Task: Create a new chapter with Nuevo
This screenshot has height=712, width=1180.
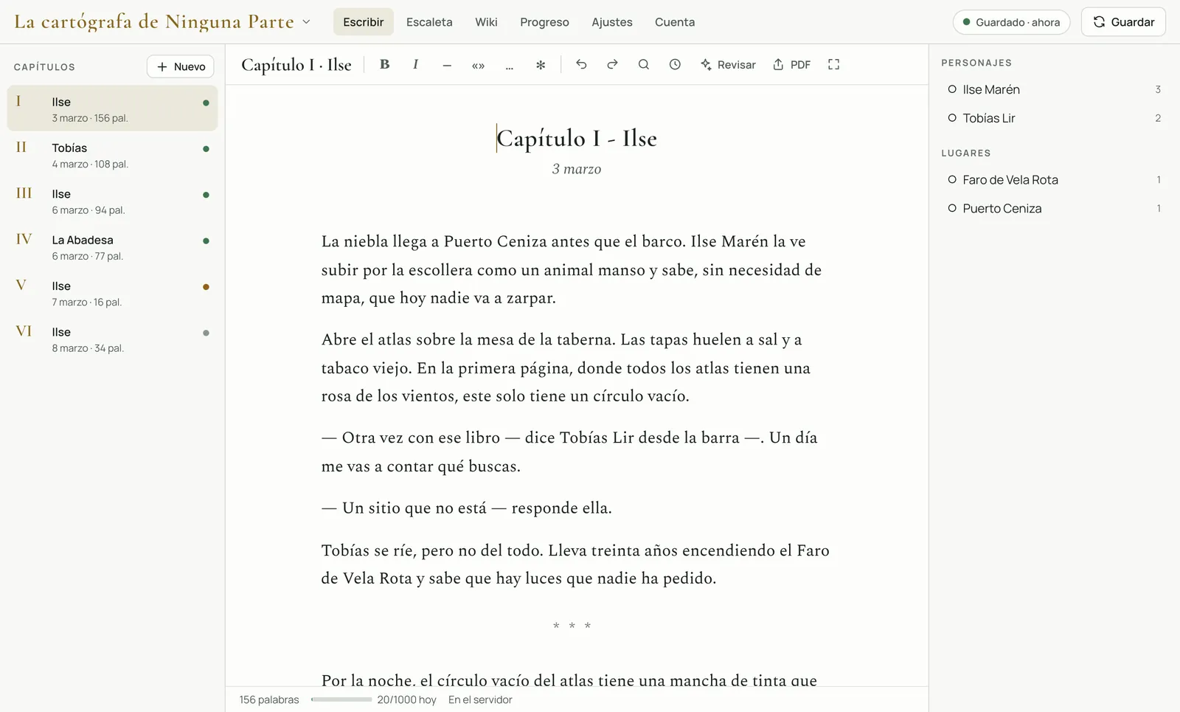Action: [181, 66]
